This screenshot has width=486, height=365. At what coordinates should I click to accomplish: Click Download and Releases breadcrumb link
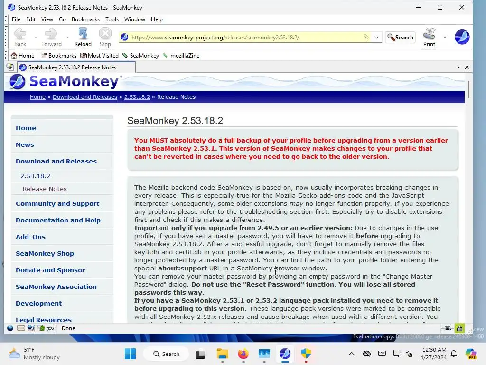click(85, 97)
